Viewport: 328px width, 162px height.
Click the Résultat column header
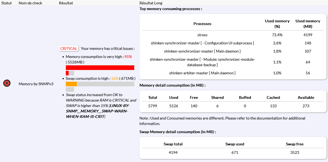pyautogui.click(x=66, y=3)
